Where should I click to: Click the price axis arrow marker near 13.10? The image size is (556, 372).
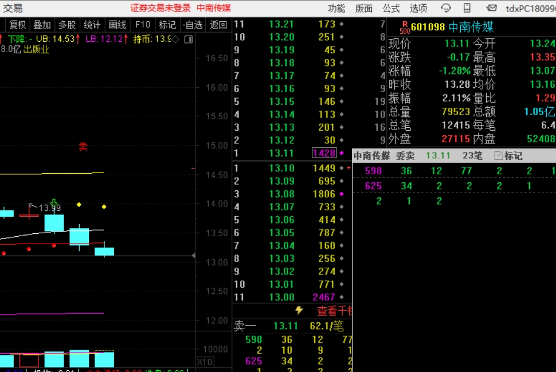pyautogui.click(x=193, y=255)
